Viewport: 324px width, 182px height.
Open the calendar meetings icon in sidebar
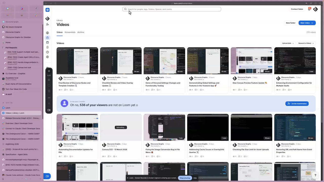pos(47,42)
